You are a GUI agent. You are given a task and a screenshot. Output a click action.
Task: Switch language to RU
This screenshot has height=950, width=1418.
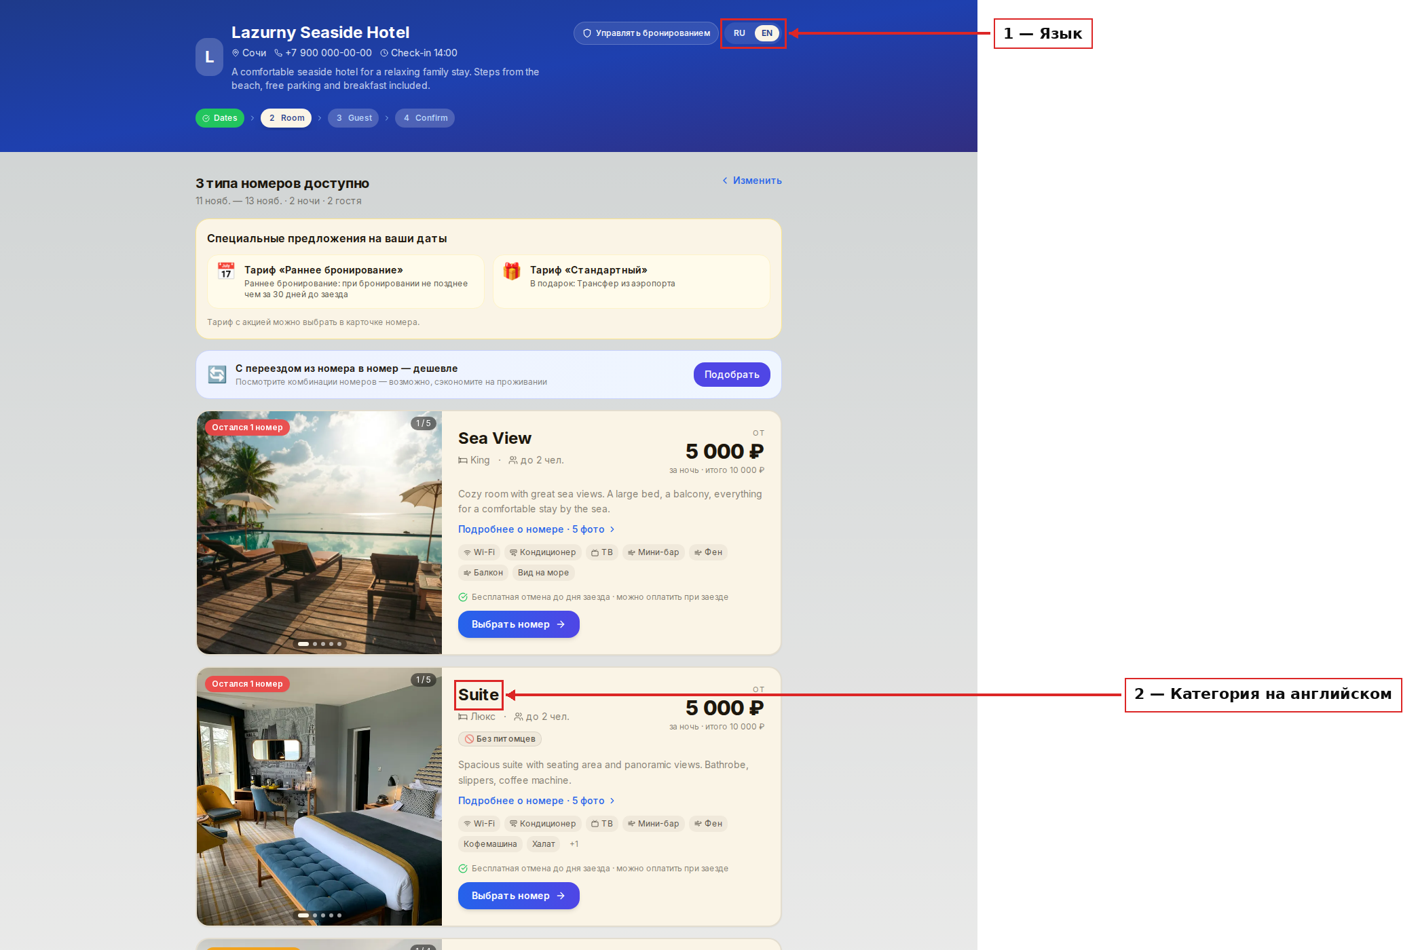point(739,33)
